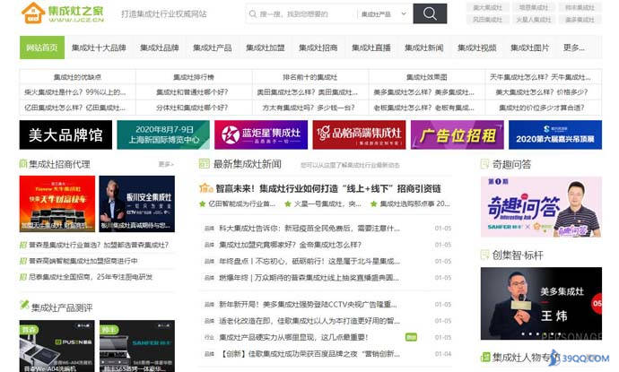The image size is (619, 372).
Task: Open the 亿田智能成为行业首... starred link
Action: tap(241, 204)
